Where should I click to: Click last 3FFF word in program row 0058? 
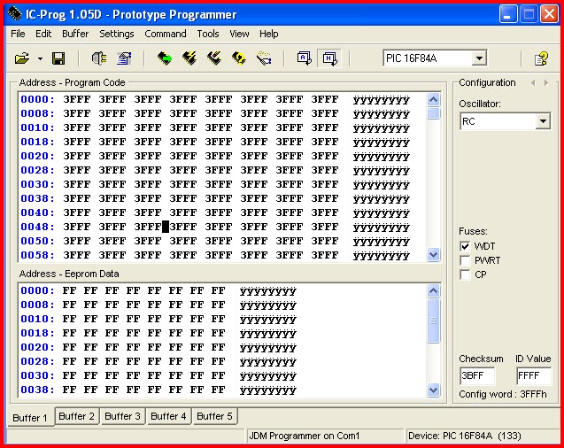click(x=325, y=255)
